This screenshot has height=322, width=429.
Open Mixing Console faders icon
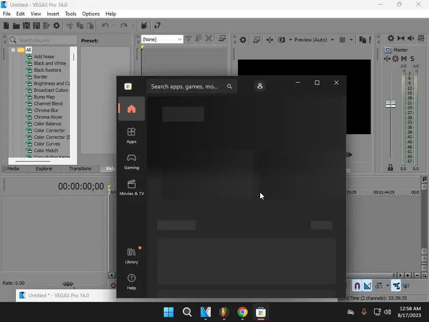[x=421, y=38]
